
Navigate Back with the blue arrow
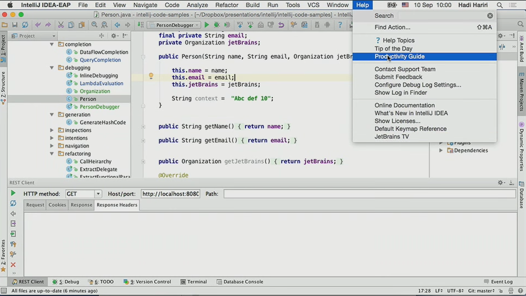click(117, 25)
